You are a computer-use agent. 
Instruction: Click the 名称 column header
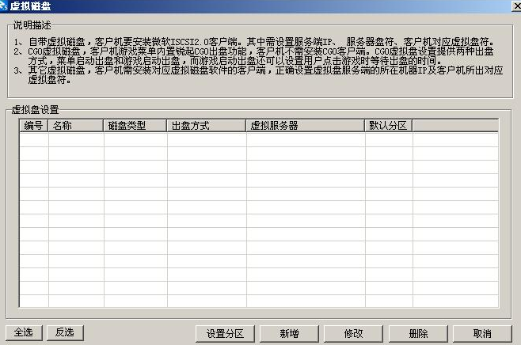[x=76, y=126]
